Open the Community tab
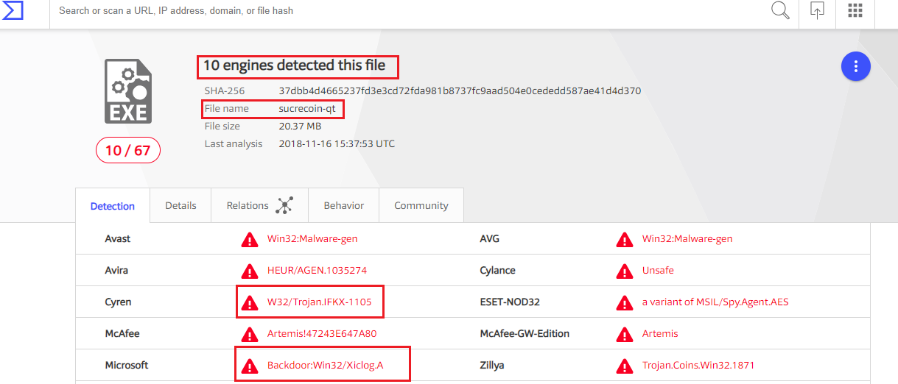The height and width of the screenshot is (384, 898). [x=421, y=206]
